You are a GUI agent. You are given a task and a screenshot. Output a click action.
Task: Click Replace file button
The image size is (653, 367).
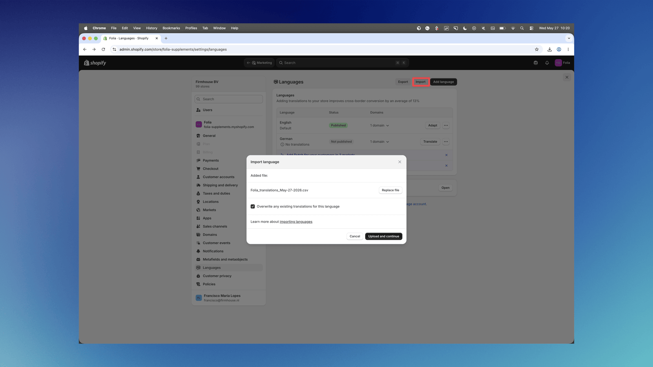(390, 190)
